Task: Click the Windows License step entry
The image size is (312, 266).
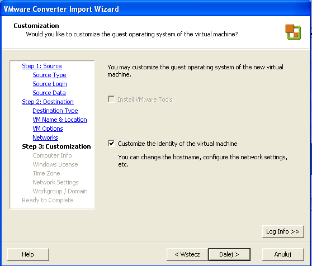Action: 55,164
